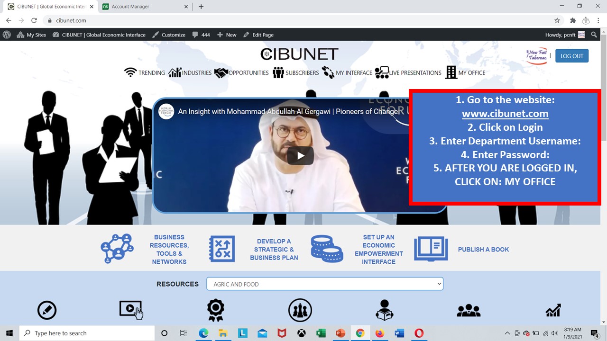Open the WordPress New content menu
This screenshot has width=607, height=341.
(x=227, y=35)
